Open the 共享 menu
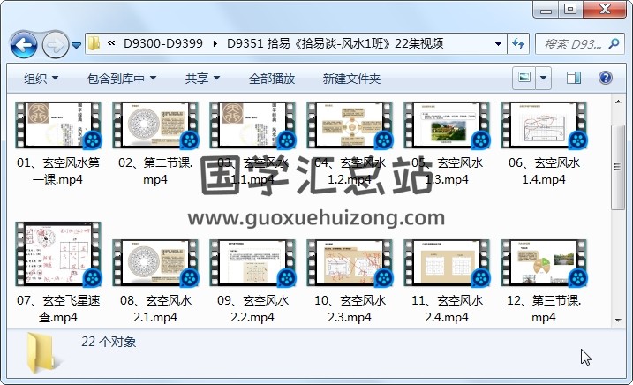 coord(202,79)
